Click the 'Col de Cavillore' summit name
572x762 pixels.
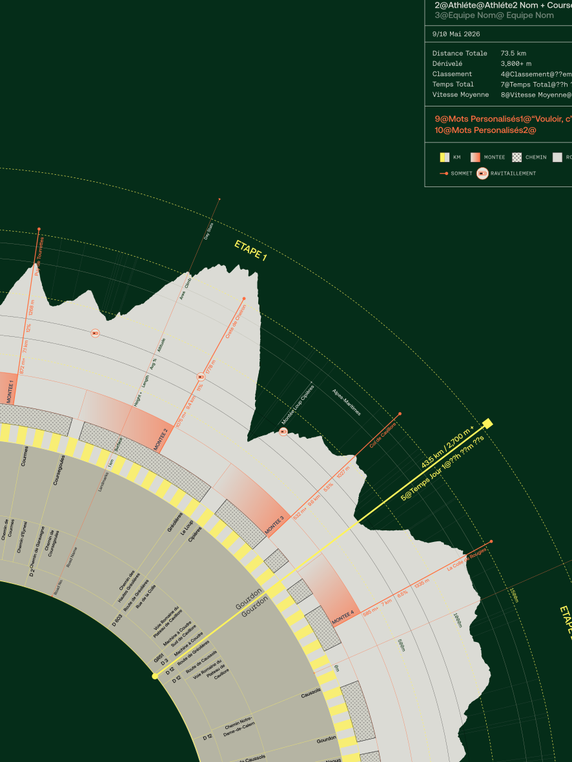coord(383,435)
